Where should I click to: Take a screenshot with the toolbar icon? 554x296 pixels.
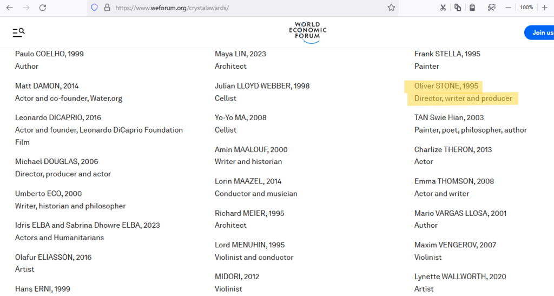491,8
